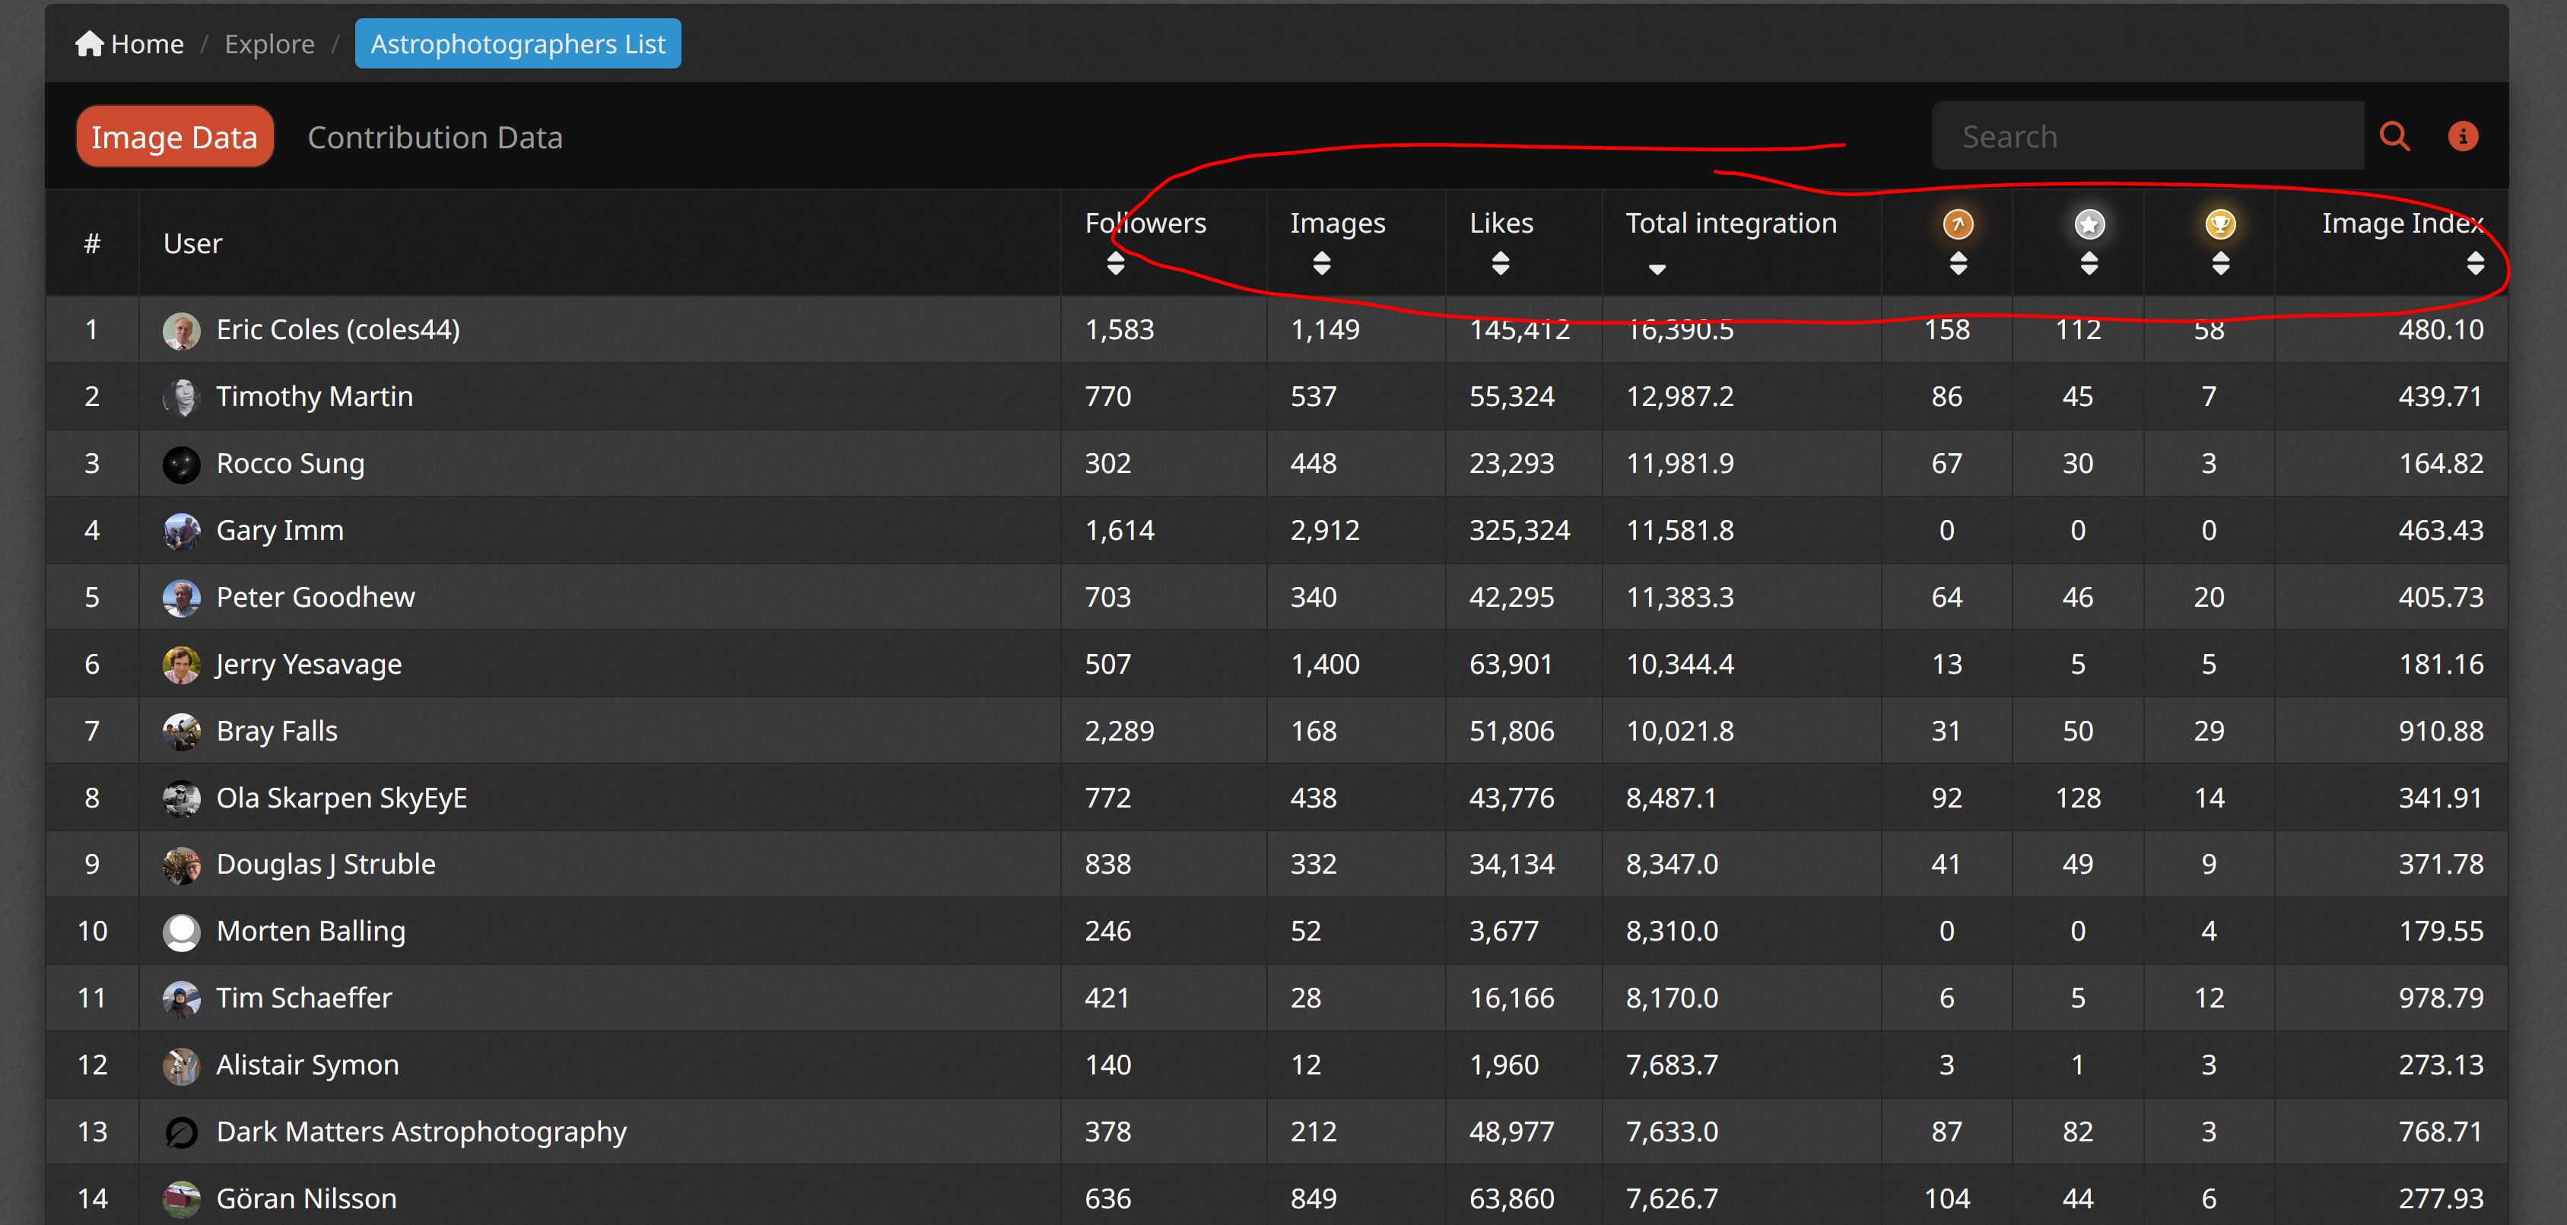Open Douglas J Struble avatar thumbnail
Screen dimensions: 2567x1225
point(181,865)
